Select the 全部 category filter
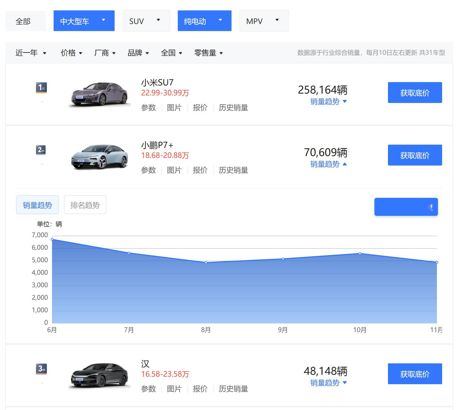 26,21
